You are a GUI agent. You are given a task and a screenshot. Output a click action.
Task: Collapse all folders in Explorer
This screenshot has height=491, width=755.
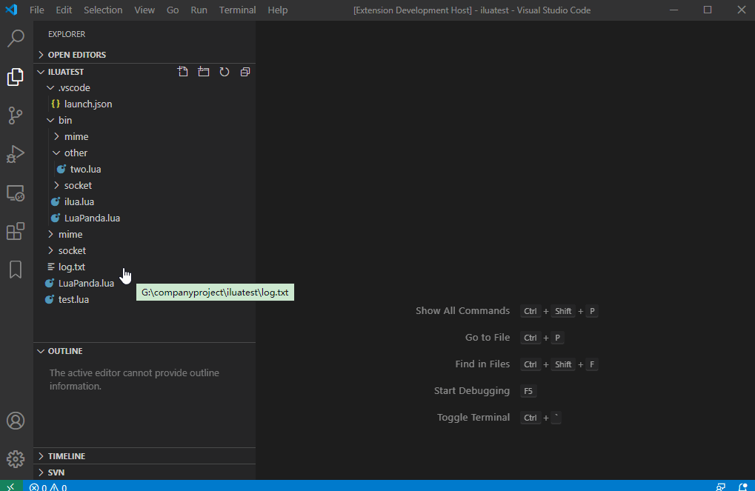(x=245, y=72)
